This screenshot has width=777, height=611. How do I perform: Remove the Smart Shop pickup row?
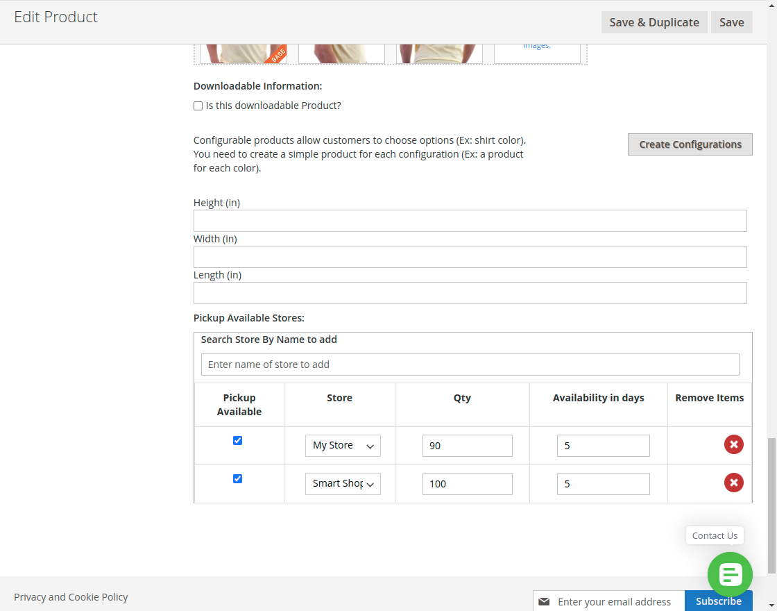tap(733, 483)
